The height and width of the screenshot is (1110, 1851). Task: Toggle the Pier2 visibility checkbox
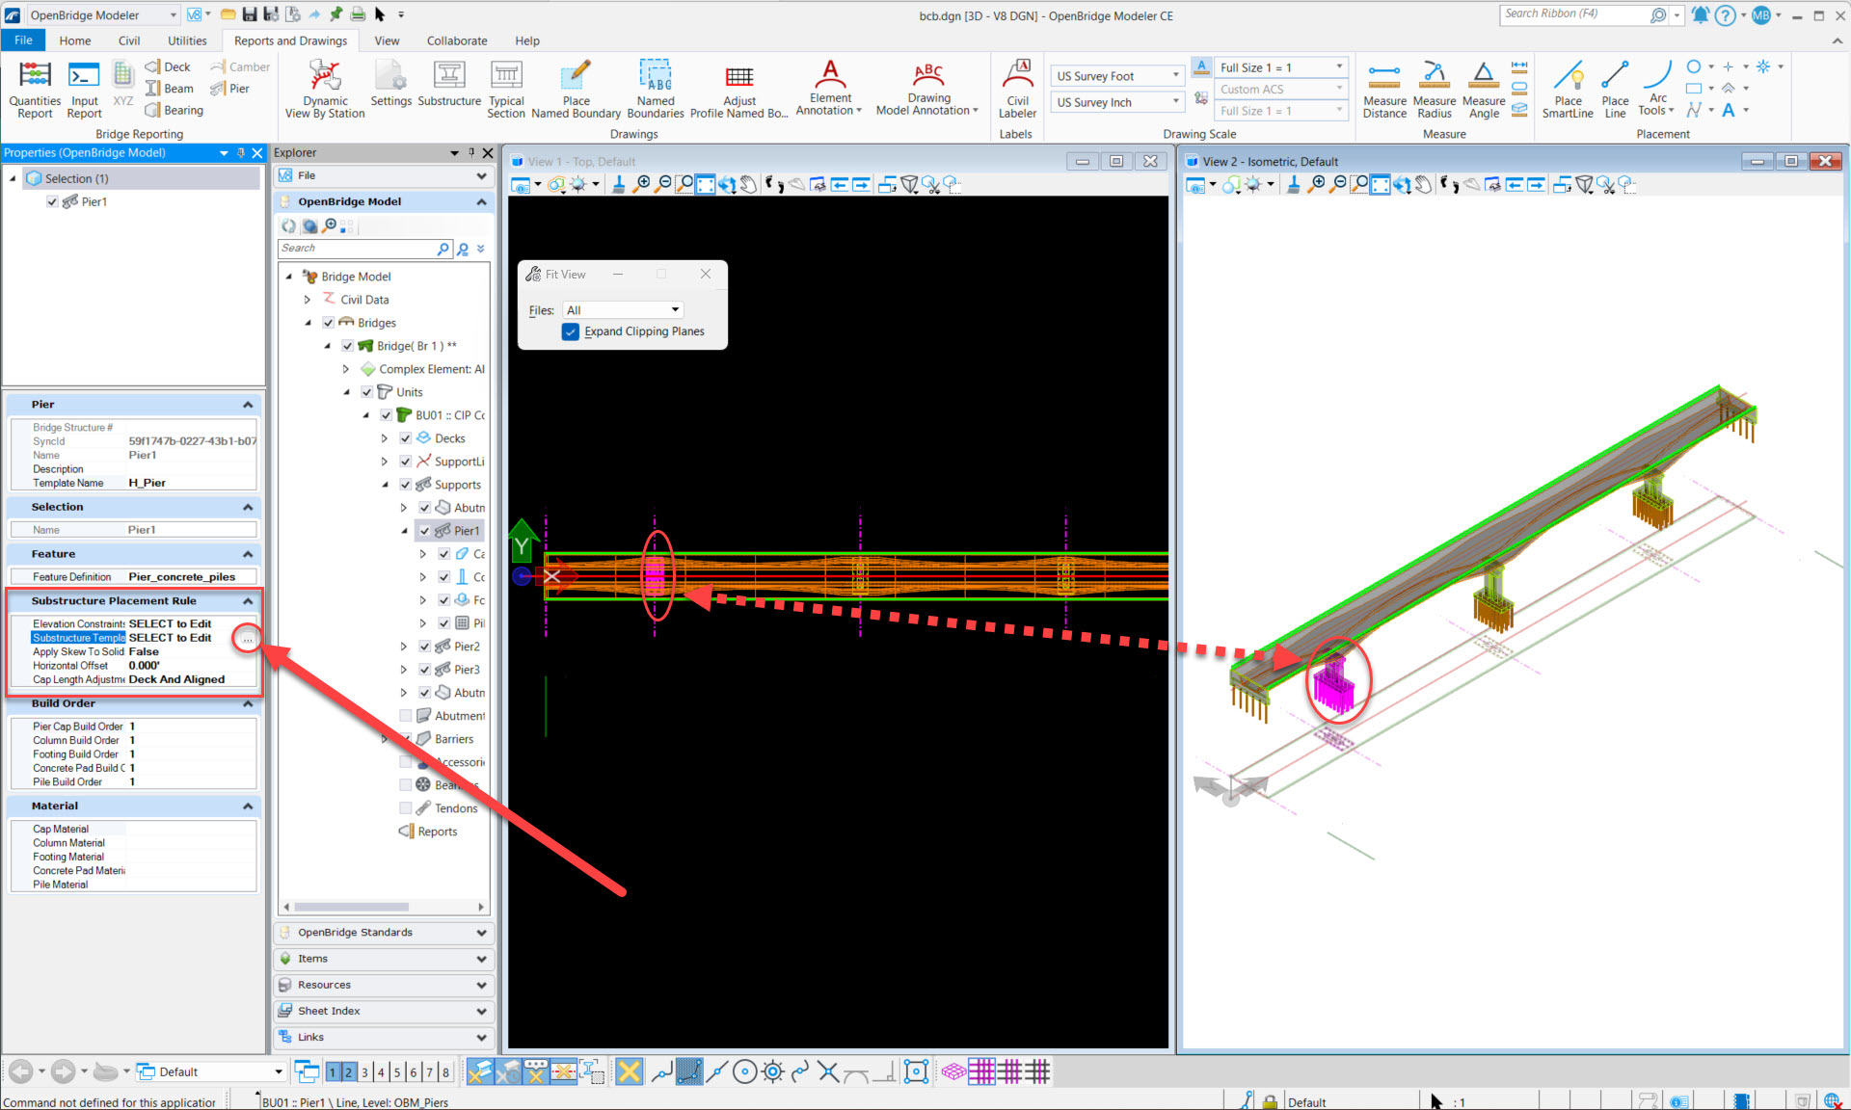pos(424,647)
